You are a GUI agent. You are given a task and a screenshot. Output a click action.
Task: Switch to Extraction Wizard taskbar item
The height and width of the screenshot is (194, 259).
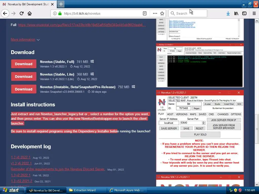[87, 190]
